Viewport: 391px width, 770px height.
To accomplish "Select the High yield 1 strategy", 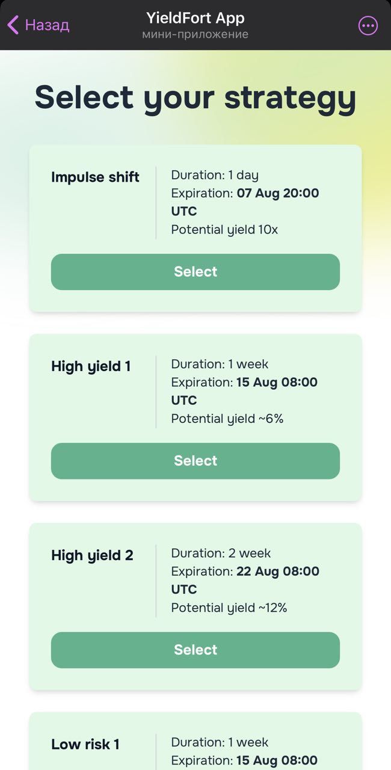I will tap(195, 461).
